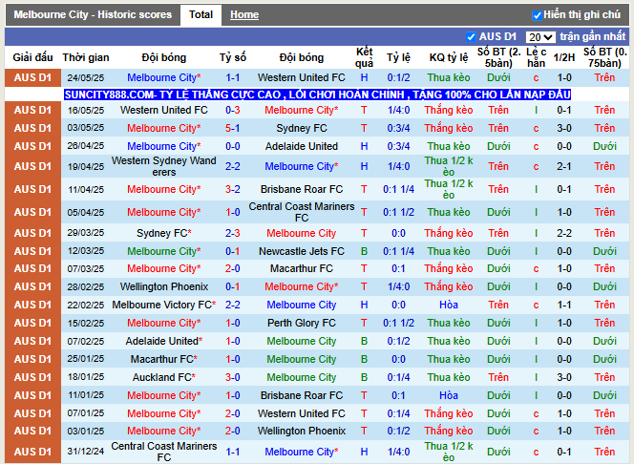Click the Thắng kèo result on 16/05/25
Viewport: 634px width, 464px height.
pyautogui.click(x=449, y=110)
